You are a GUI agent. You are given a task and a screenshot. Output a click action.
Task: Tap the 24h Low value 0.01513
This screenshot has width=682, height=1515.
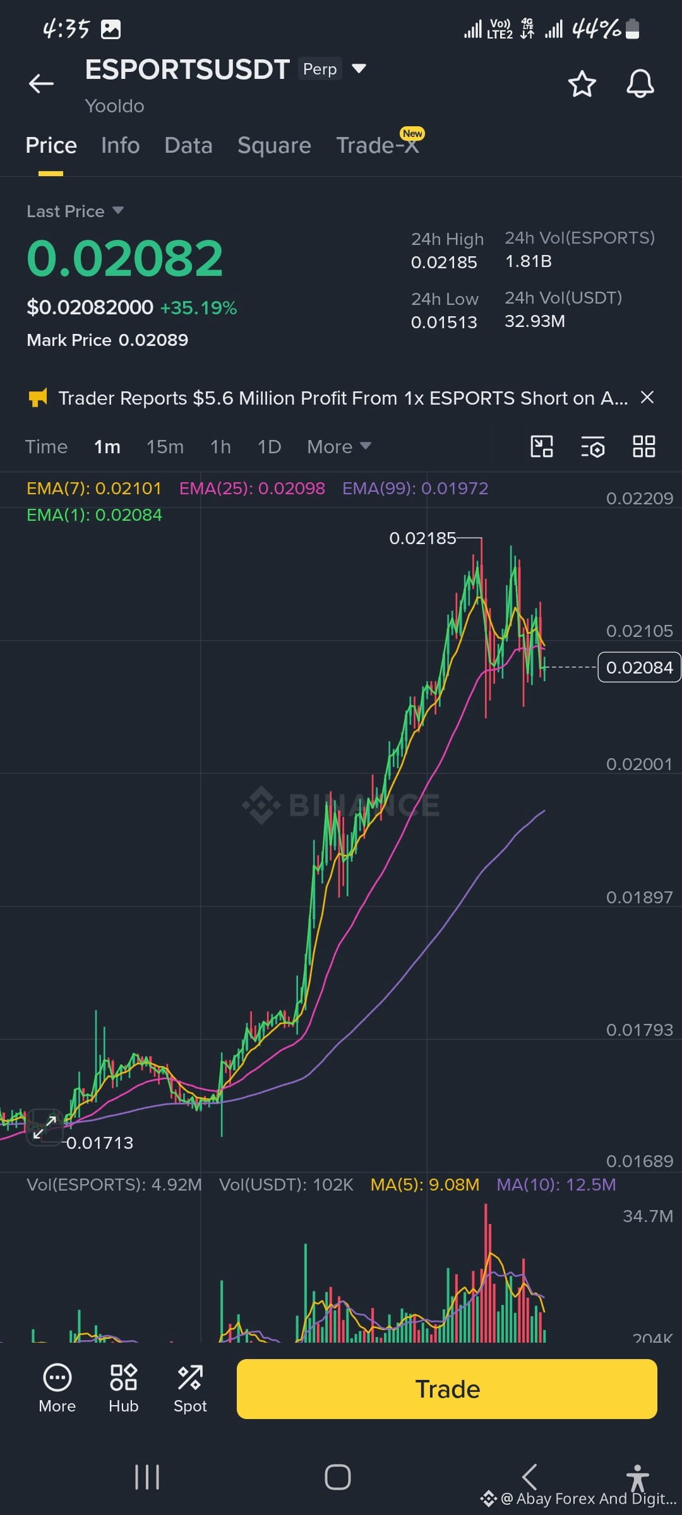tap(444, 322)
